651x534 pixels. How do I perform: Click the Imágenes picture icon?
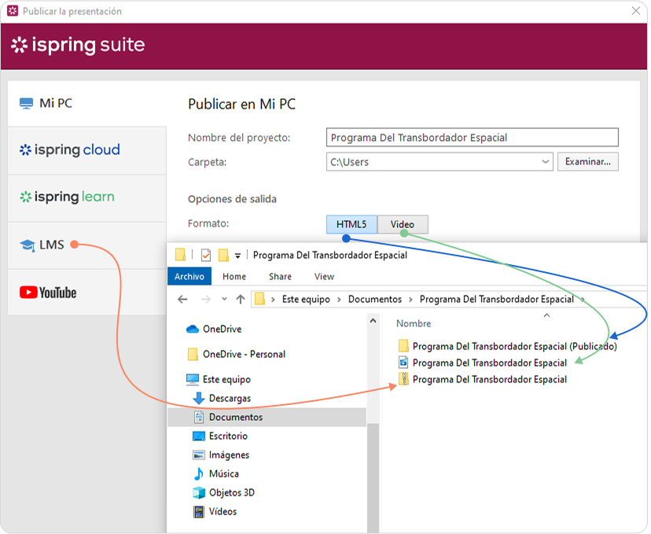click(x=199, y=455)
